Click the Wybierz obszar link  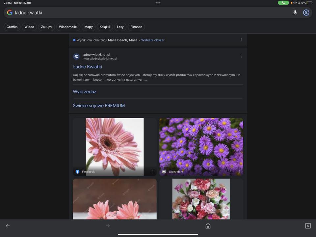(153, 40)
